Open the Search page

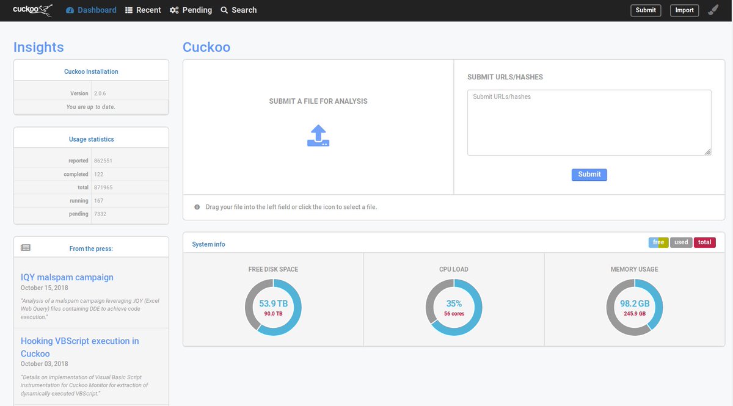(239, 10)
